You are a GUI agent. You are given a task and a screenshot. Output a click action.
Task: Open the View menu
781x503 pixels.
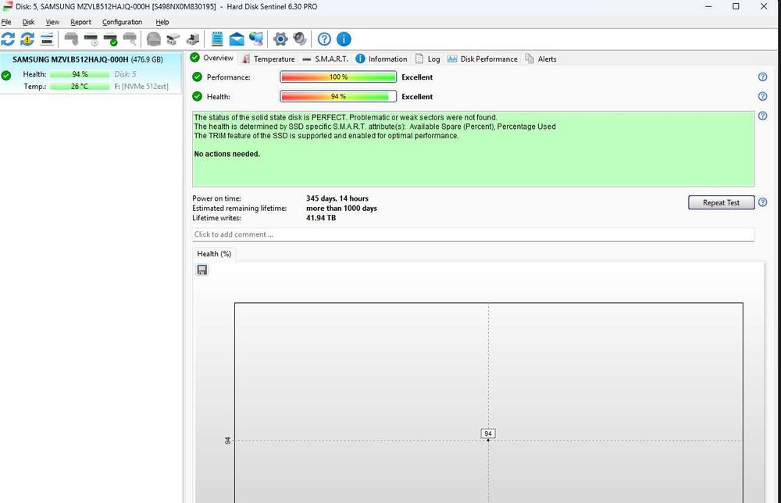pos(52,22)
